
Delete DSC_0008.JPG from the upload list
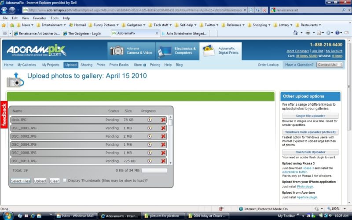pyautogui.click(x=163, y=153)
